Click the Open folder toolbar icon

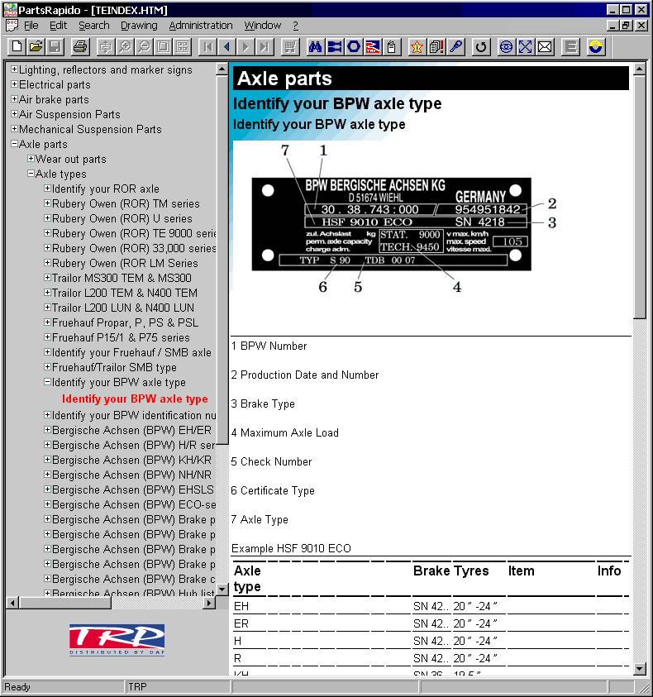point(36,46)
